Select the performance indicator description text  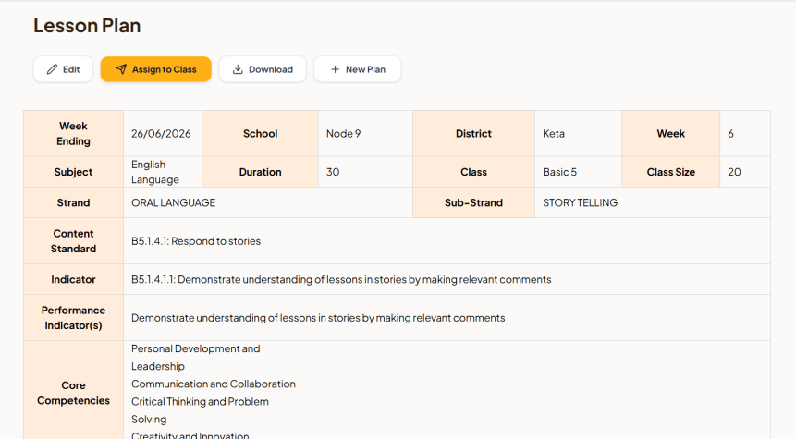click(x=318, y=318)
